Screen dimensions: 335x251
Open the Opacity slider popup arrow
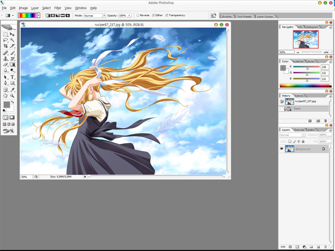[129, 15]
